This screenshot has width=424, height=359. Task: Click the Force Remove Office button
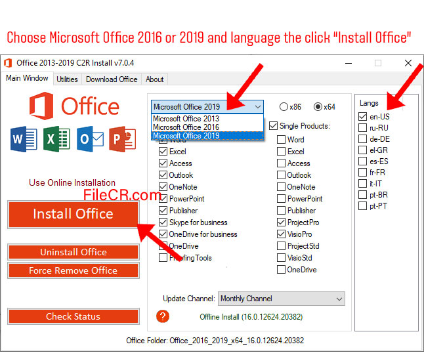click(74, 270)
